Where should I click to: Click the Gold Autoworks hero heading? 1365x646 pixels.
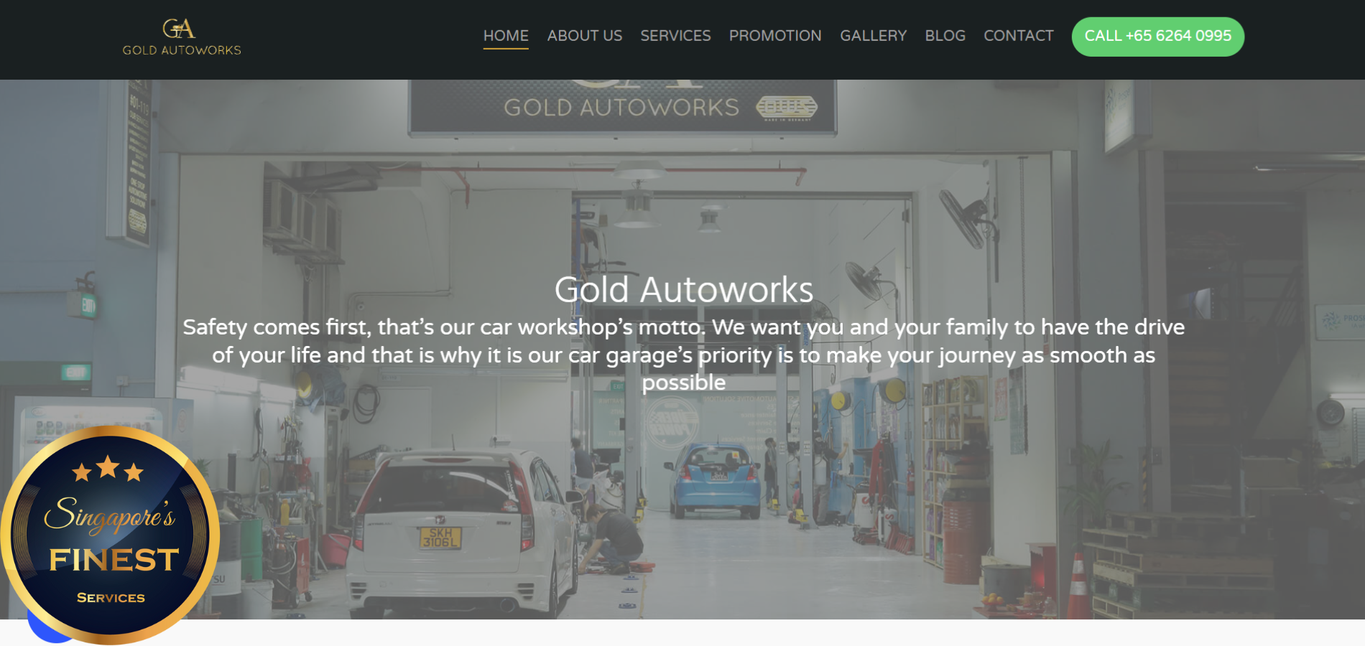point(683,290)
